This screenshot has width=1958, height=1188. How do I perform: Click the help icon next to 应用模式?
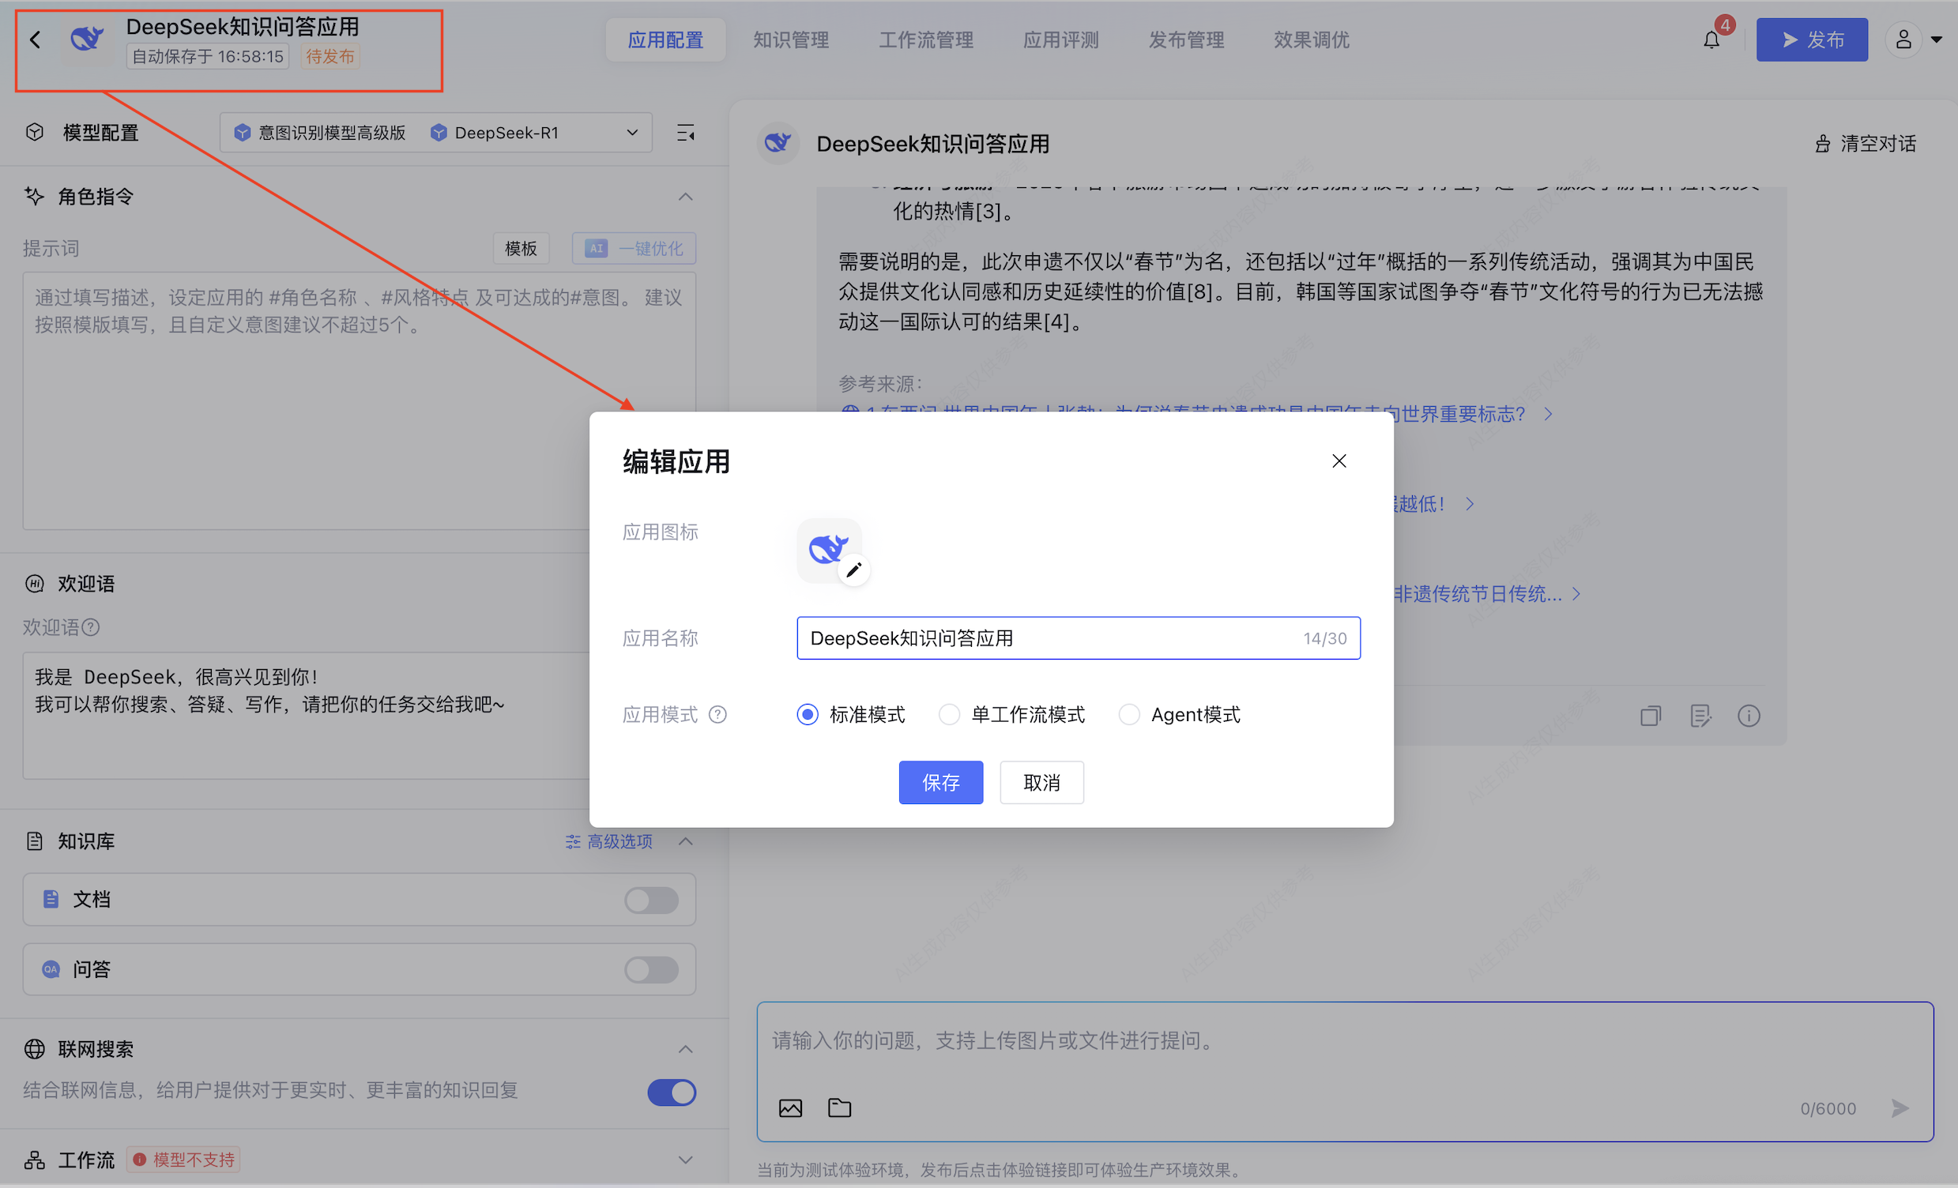point(717,715)
